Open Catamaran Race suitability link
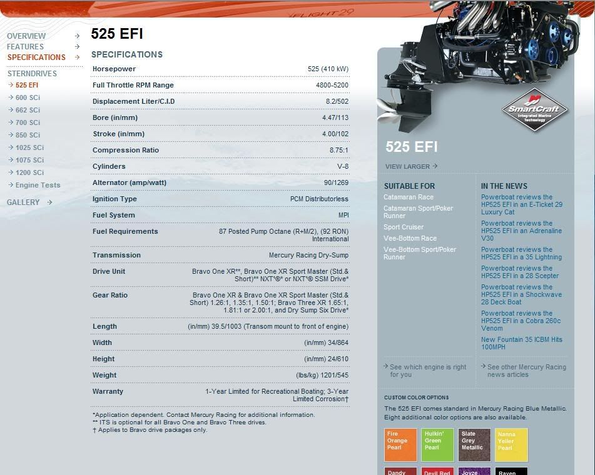595x475 pixels. (408, 197)
